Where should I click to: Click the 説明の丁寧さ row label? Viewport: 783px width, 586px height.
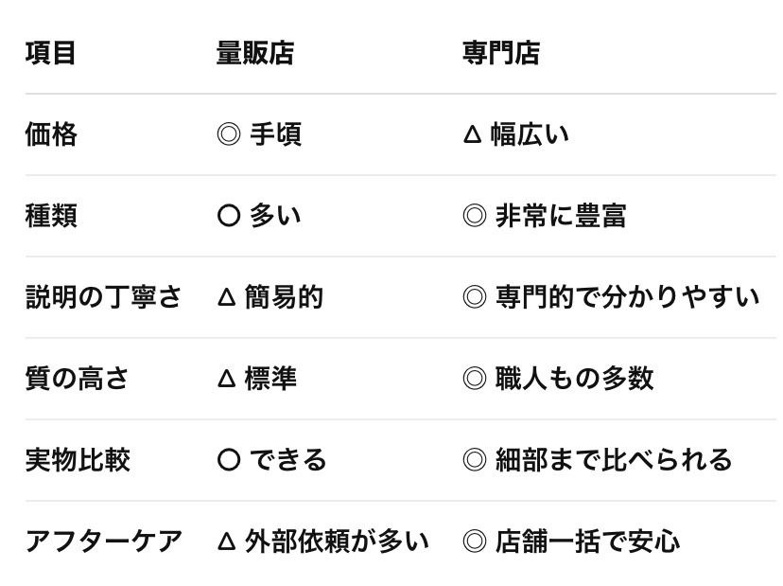103,298
